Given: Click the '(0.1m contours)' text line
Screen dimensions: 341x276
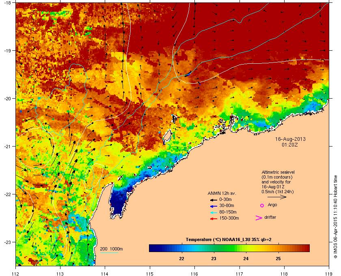Looking at the screenshot, I should point(277,177).
